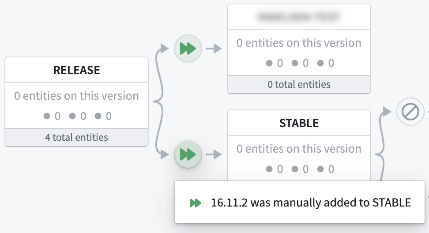Open the RELEASE channel card header
The image size is (429, 233).
coord(77,70)
